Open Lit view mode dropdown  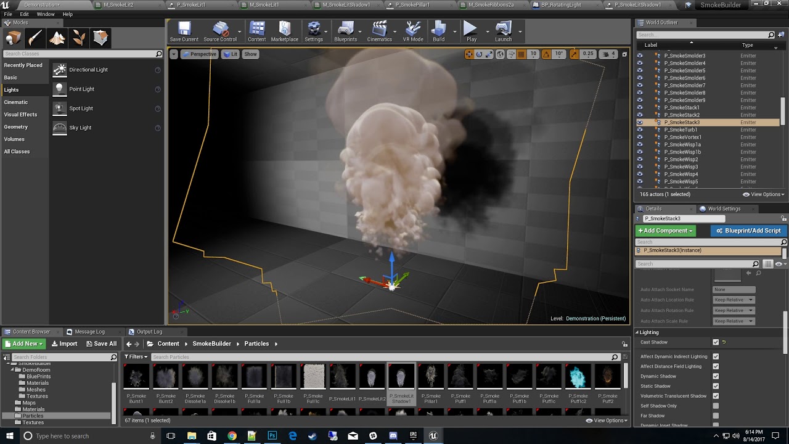tap(231, 54)
